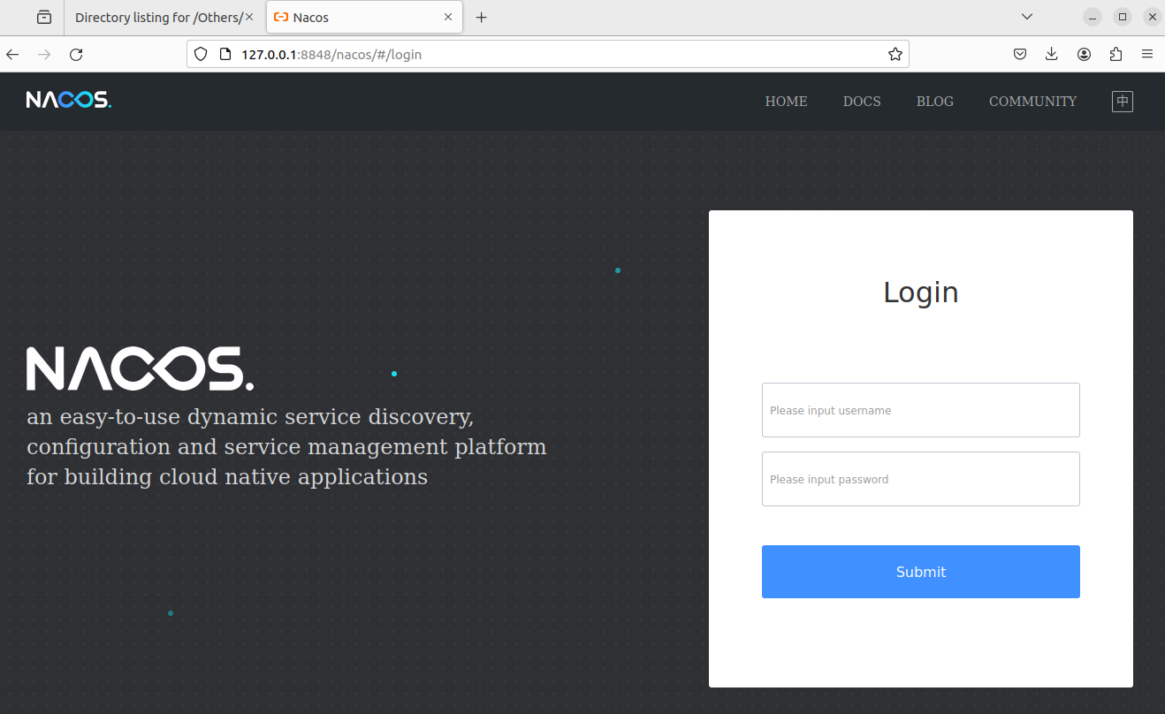Open a new tab with plus icon
The image size is (1165, 714).
[482, 18]
